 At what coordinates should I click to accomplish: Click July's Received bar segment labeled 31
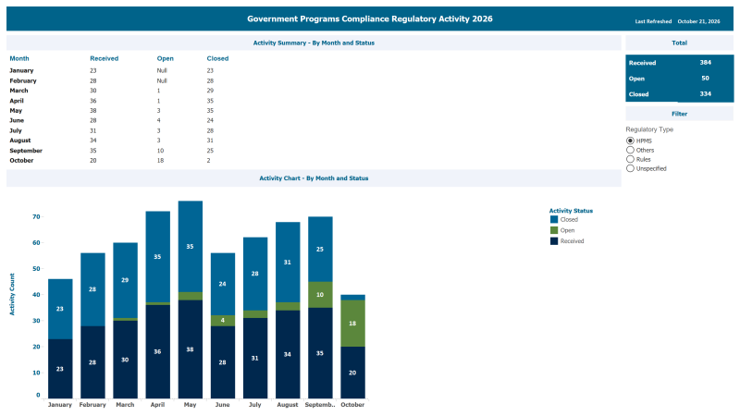pyautogui.click(x=255, y=359)
